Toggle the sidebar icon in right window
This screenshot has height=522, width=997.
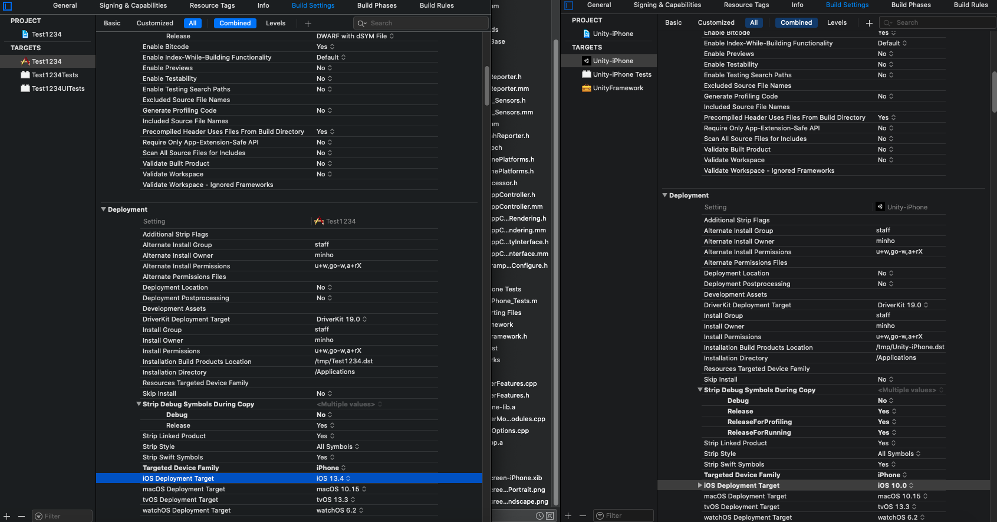click(568, 6)
